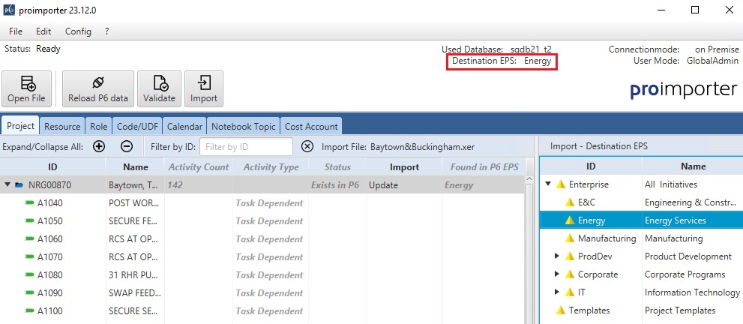Image resolution: width=743 pixels, height=324 pixels.
Task: Switch to the Resource tab
Action: tap(62, 127)
